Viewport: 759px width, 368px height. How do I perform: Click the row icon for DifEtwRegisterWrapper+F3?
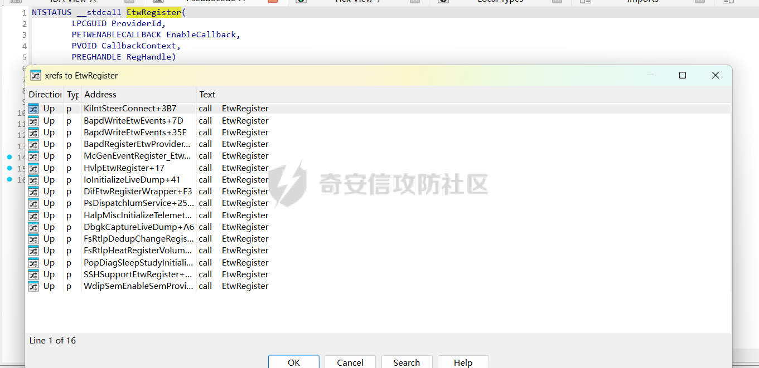(x=33, y=192)
